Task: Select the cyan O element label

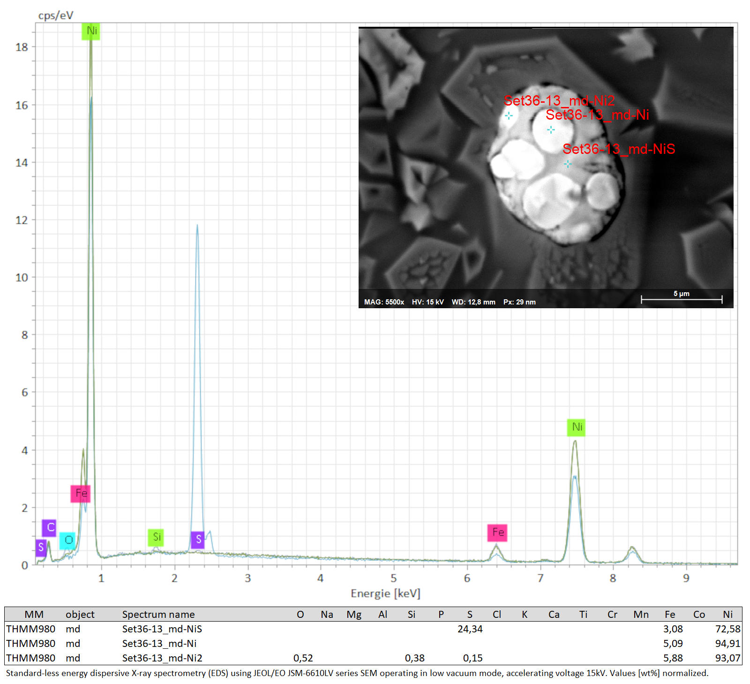Action: [67, 540]
